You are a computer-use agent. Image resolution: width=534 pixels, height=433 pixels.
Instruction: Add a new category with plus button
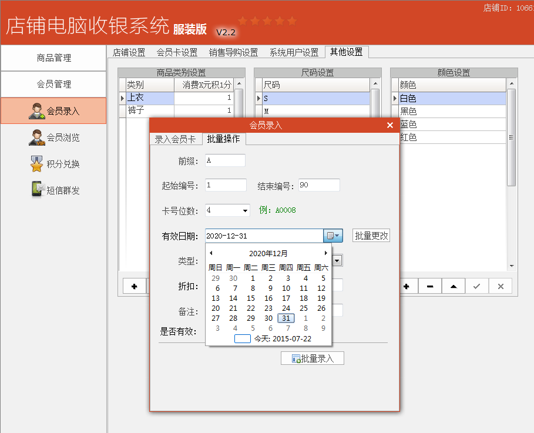tap(134, 287)
